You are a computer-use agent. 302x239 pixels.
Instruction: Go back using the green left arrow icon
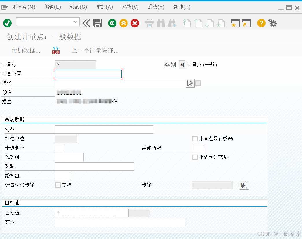pos(112,23)
